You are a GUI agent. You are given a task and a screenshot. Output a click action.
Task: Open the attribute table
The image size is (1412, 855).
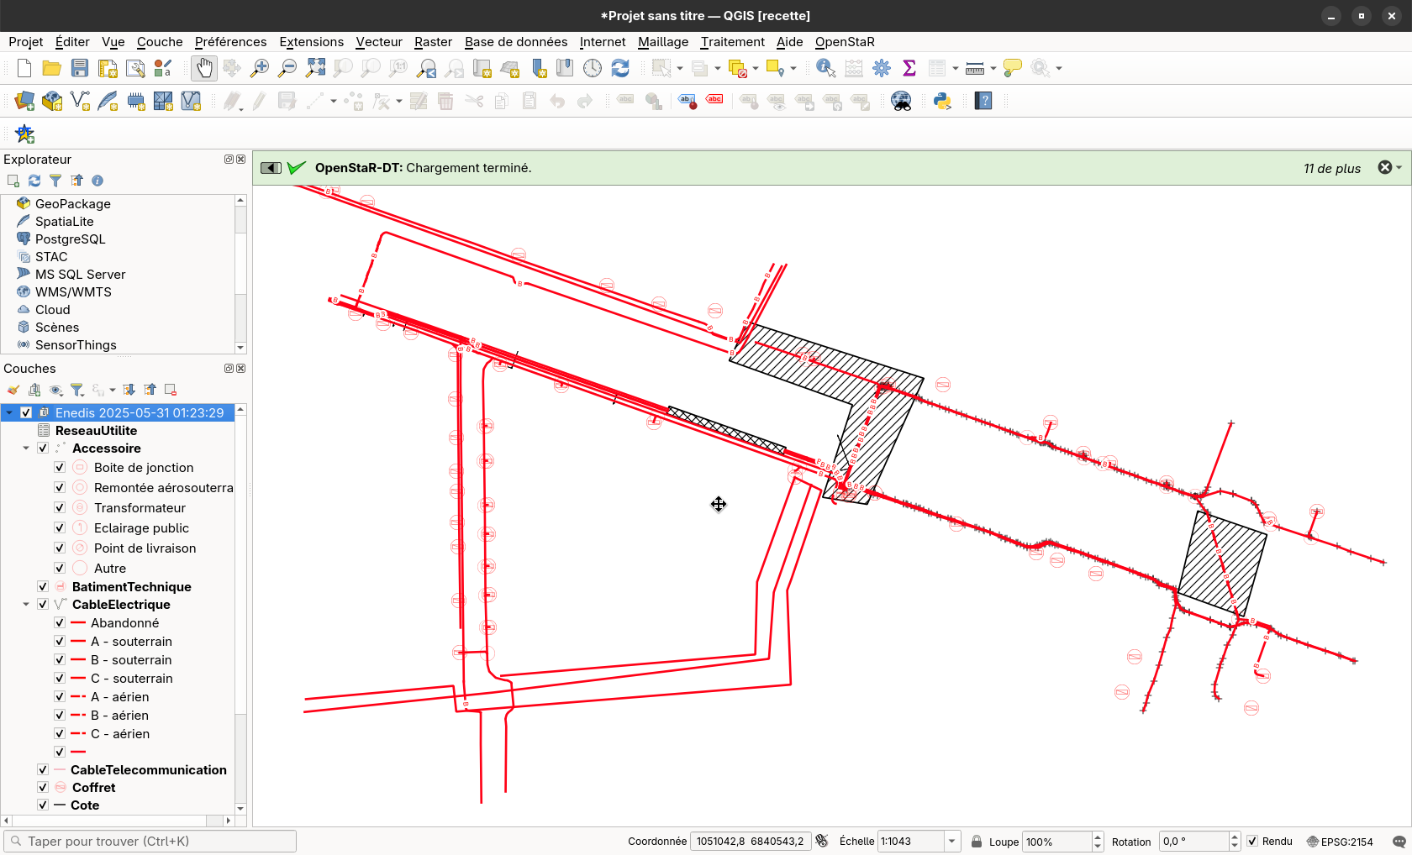pyautogui.click(x=938, y=68)
